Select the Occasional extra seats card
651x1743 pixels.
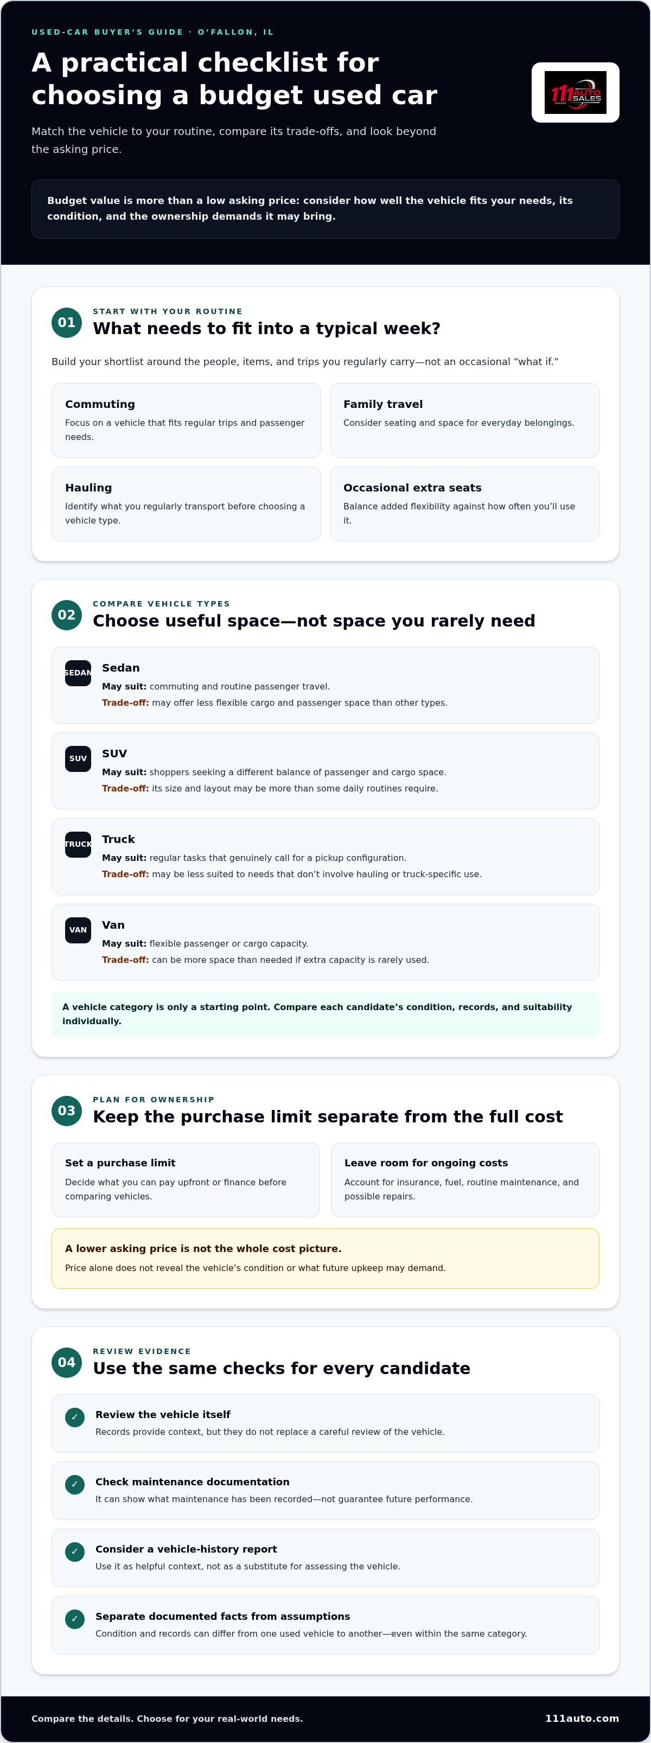(464, 503)
